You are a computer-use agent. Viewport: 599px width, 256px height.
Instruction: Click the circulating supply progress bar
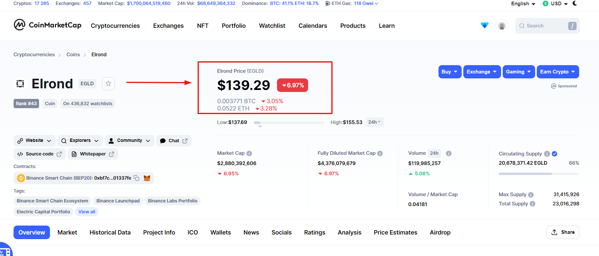point(539,174)
